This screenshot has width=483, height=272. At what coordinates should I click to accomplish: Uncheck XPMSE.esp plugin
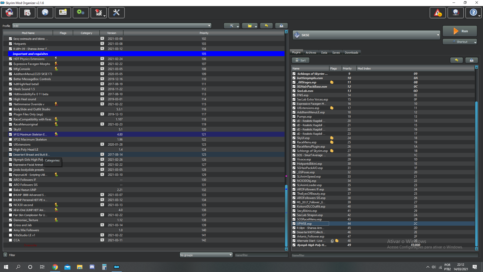pyautogui.click(x=294, y=224)
